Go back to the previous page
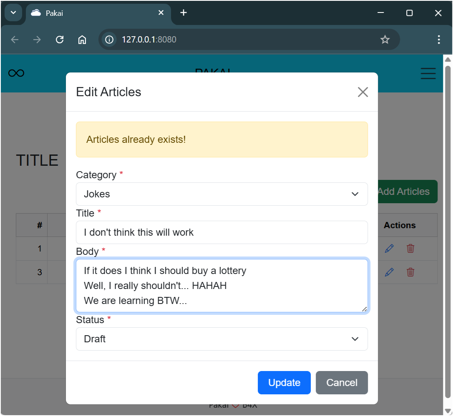This screenshot has width=453, height=416. point(15,40)
